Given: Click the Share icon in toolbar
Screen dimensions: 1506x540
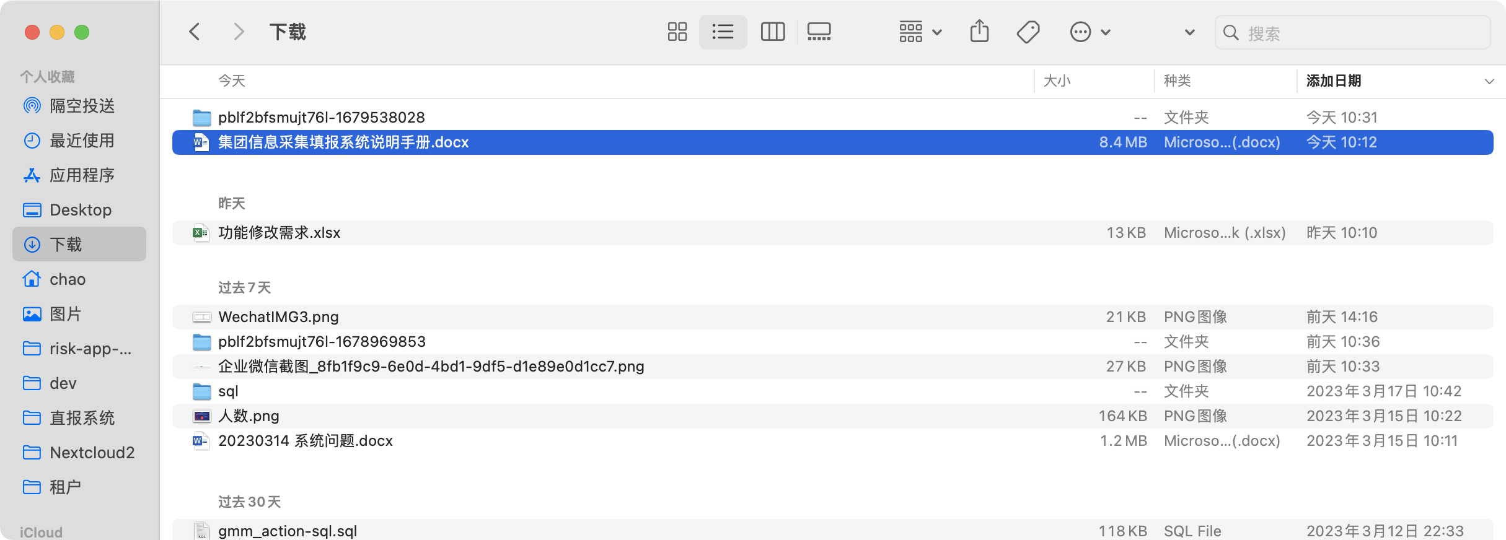Looking at the screenshot, I should click(979, 32).
